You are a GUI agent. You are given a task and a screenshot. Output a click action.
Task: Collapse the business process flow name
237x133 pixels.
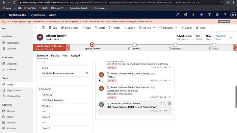68,48
